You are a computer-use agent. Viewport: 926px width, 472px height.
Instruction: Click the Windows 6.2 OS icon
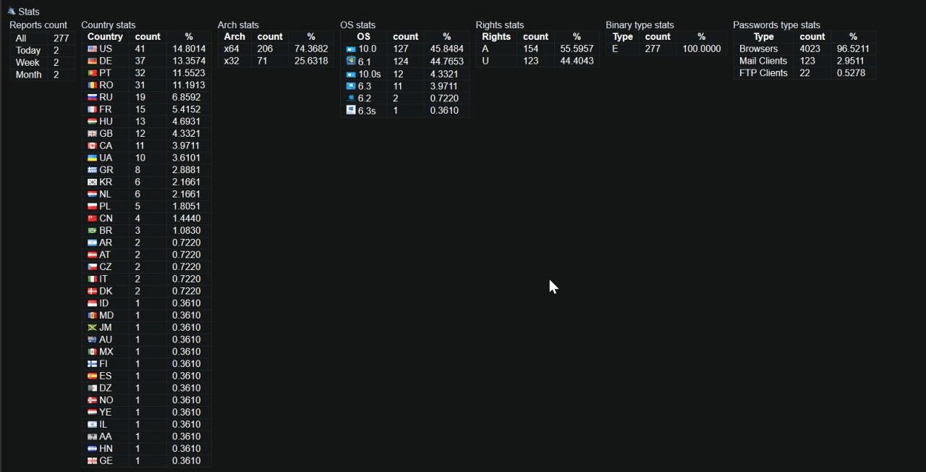(x=352, y=98)
